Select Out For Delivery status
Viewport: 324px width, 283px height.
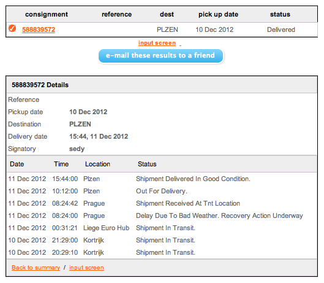[x=162, y=191]
